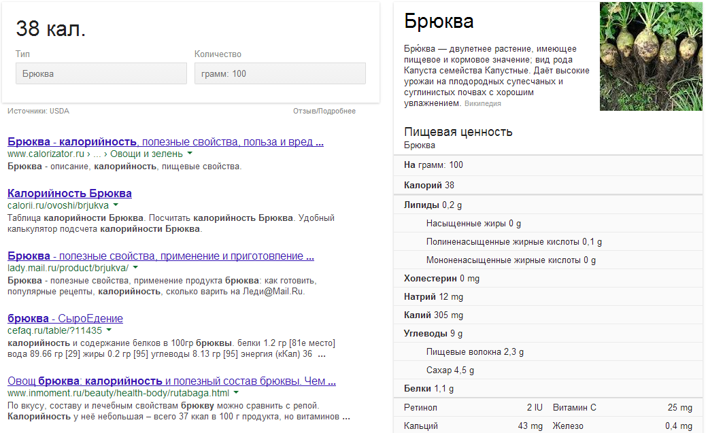Click the На грамм: 100 serving row
Screen dimensions: 708x433
click(433, 165)
